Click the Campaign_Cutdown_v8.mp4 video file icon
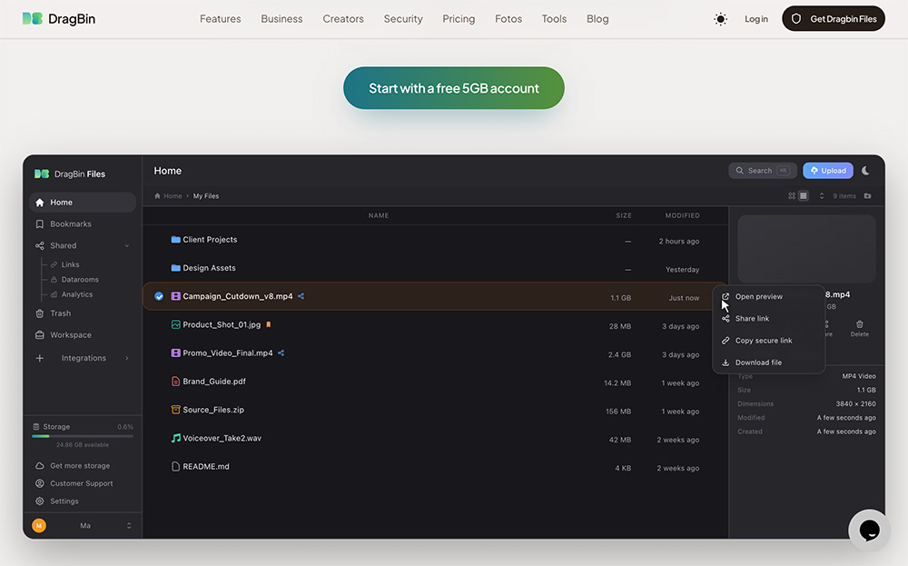908x566 pixels. (x=175, y=296)
